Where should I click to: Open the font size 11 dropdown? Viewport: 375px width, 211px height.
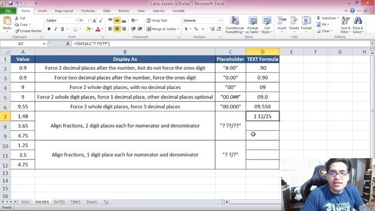pos(88,21)
